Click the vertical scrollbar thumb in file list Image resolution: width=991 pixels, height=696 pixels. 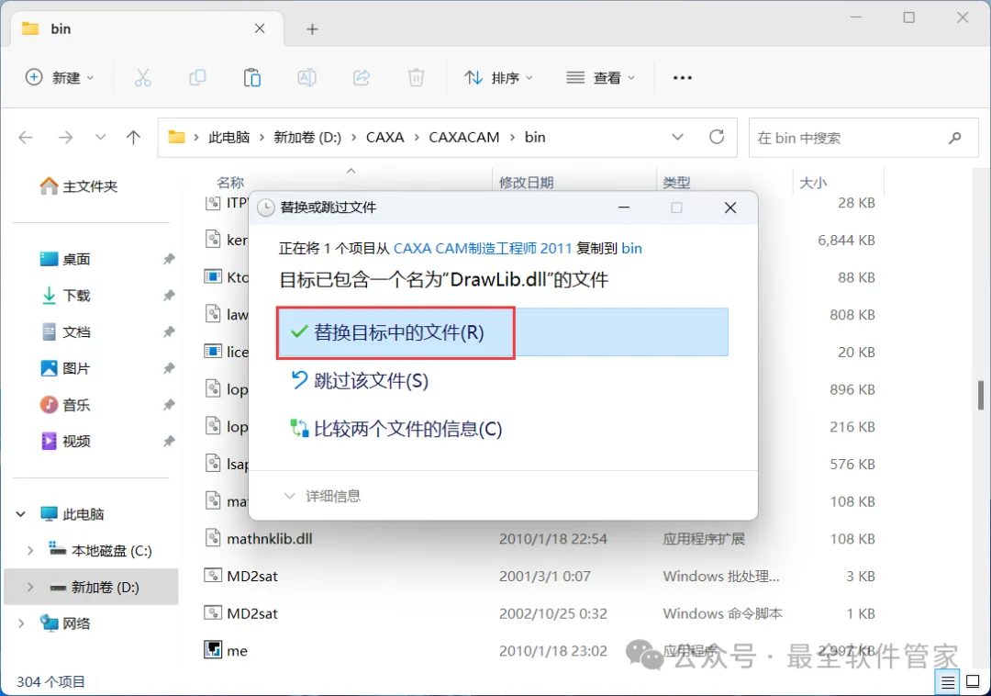980,396
